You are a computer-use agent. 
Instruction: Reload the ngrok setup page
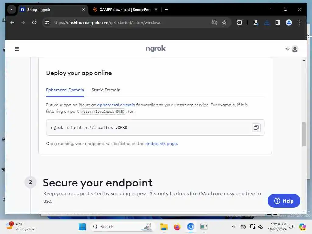34,23
